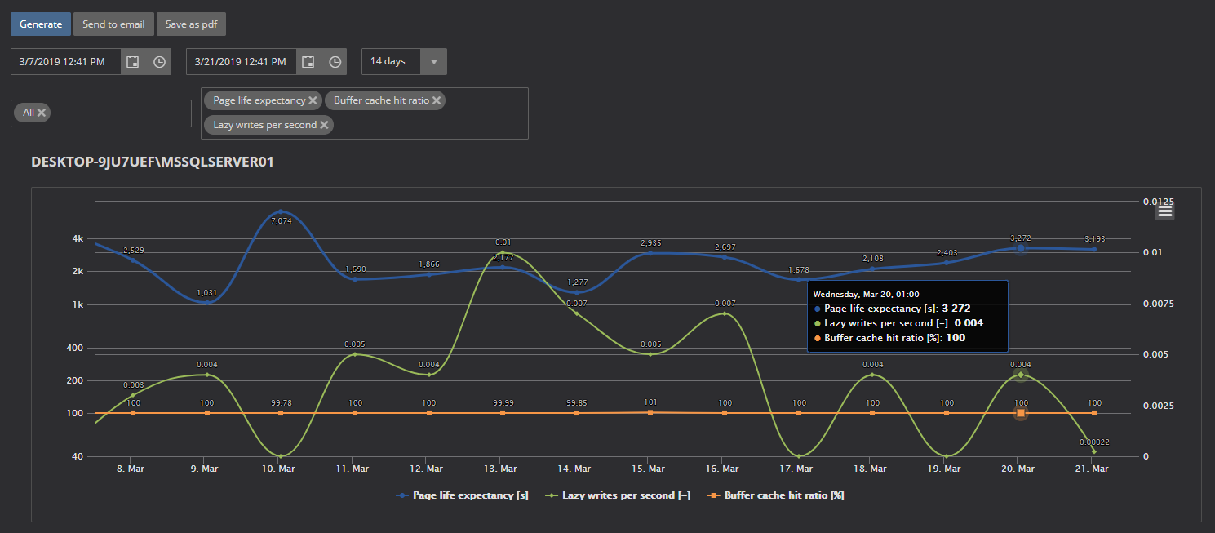This screenshot has height=533, width=1215.
Task: Open the chart hamburger context menu
Action: (1164, 211)
